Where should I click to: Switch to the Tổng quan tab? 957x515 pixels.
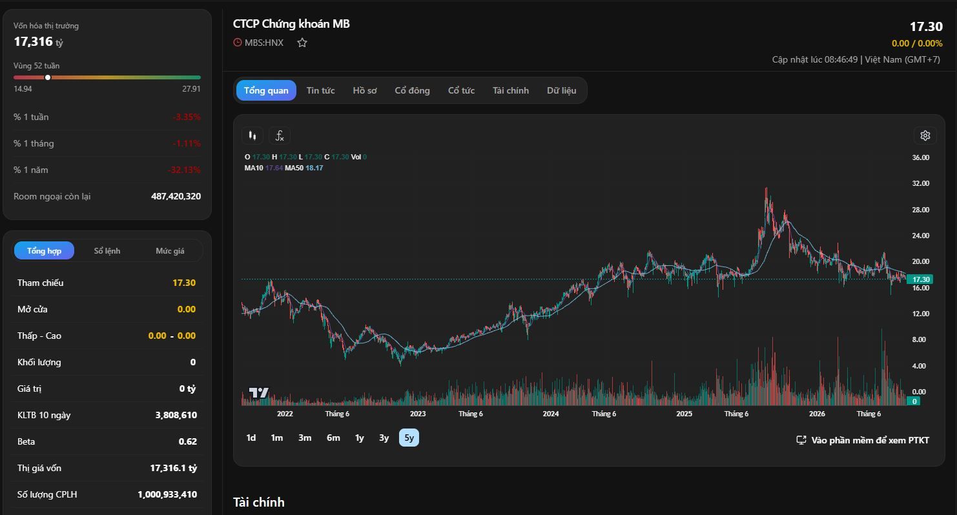coord(266,90)
